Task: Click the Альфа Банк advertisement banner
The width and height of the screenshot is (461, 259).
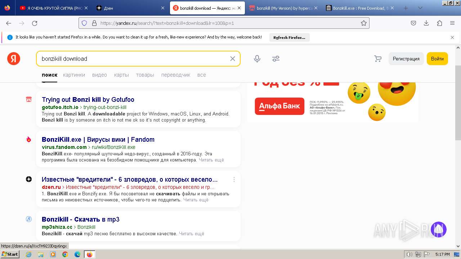Action: [334, 102]
